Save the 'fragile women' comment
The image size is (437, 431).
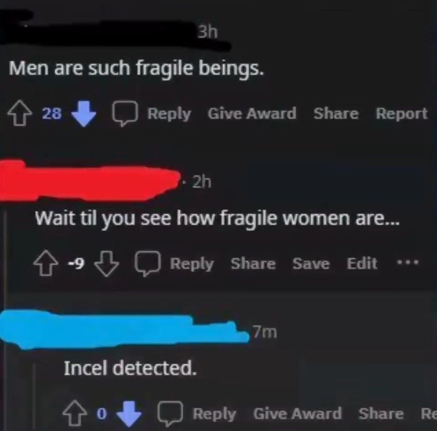(311, 263)
